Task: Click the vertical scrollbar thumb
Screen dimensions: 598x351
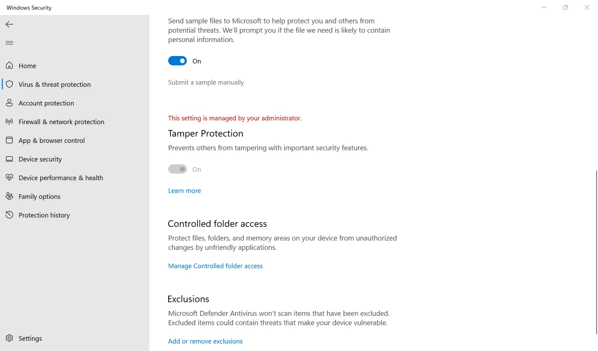Action: (x=596, y=252)
